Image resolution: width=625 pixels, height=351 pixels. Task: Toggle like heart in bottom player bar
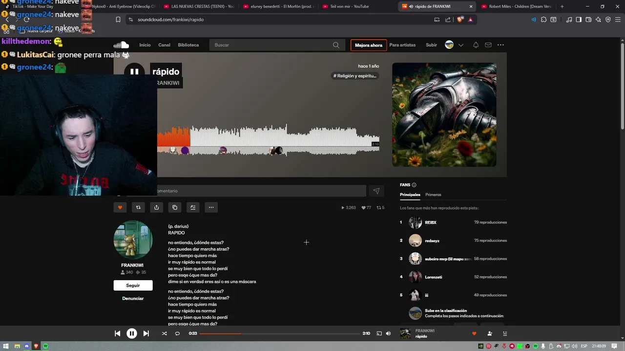point(474,333)
